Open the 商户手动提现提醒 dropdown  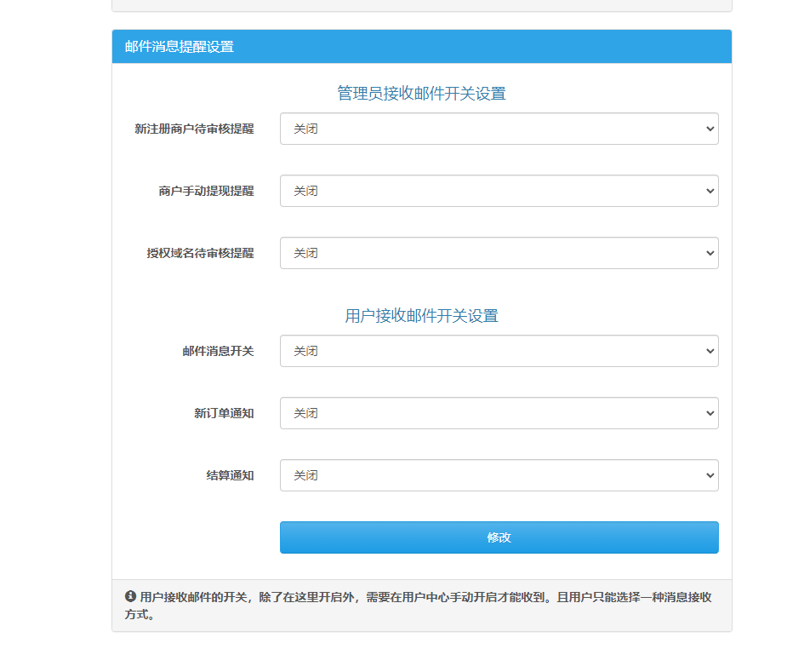click(x=499, y=191)
